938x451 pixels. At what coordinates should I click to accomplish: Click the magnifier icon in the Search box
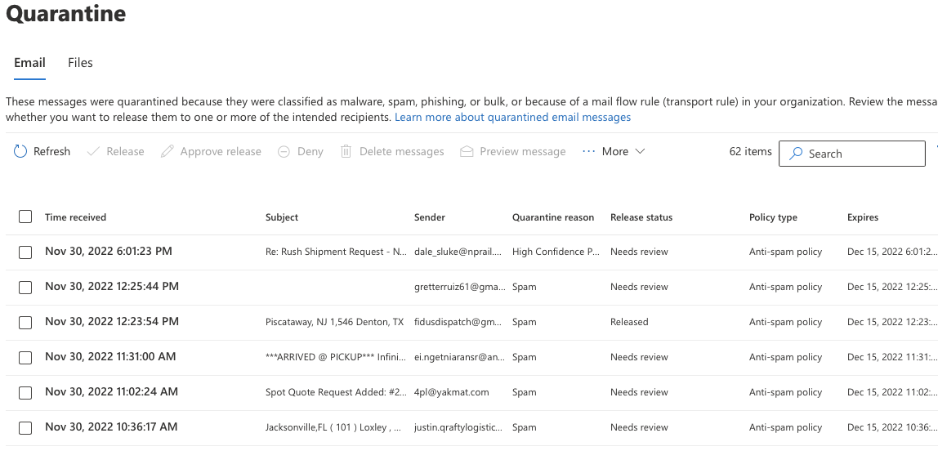[x=795, y=154]
